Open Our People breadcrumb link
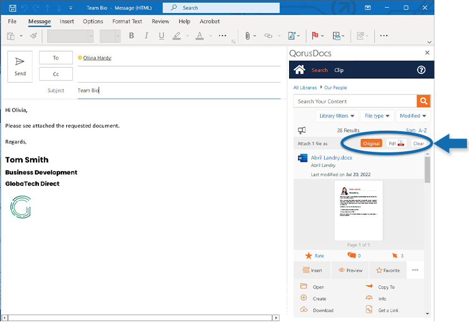The image size is (469, 323). tap(336, 88)
